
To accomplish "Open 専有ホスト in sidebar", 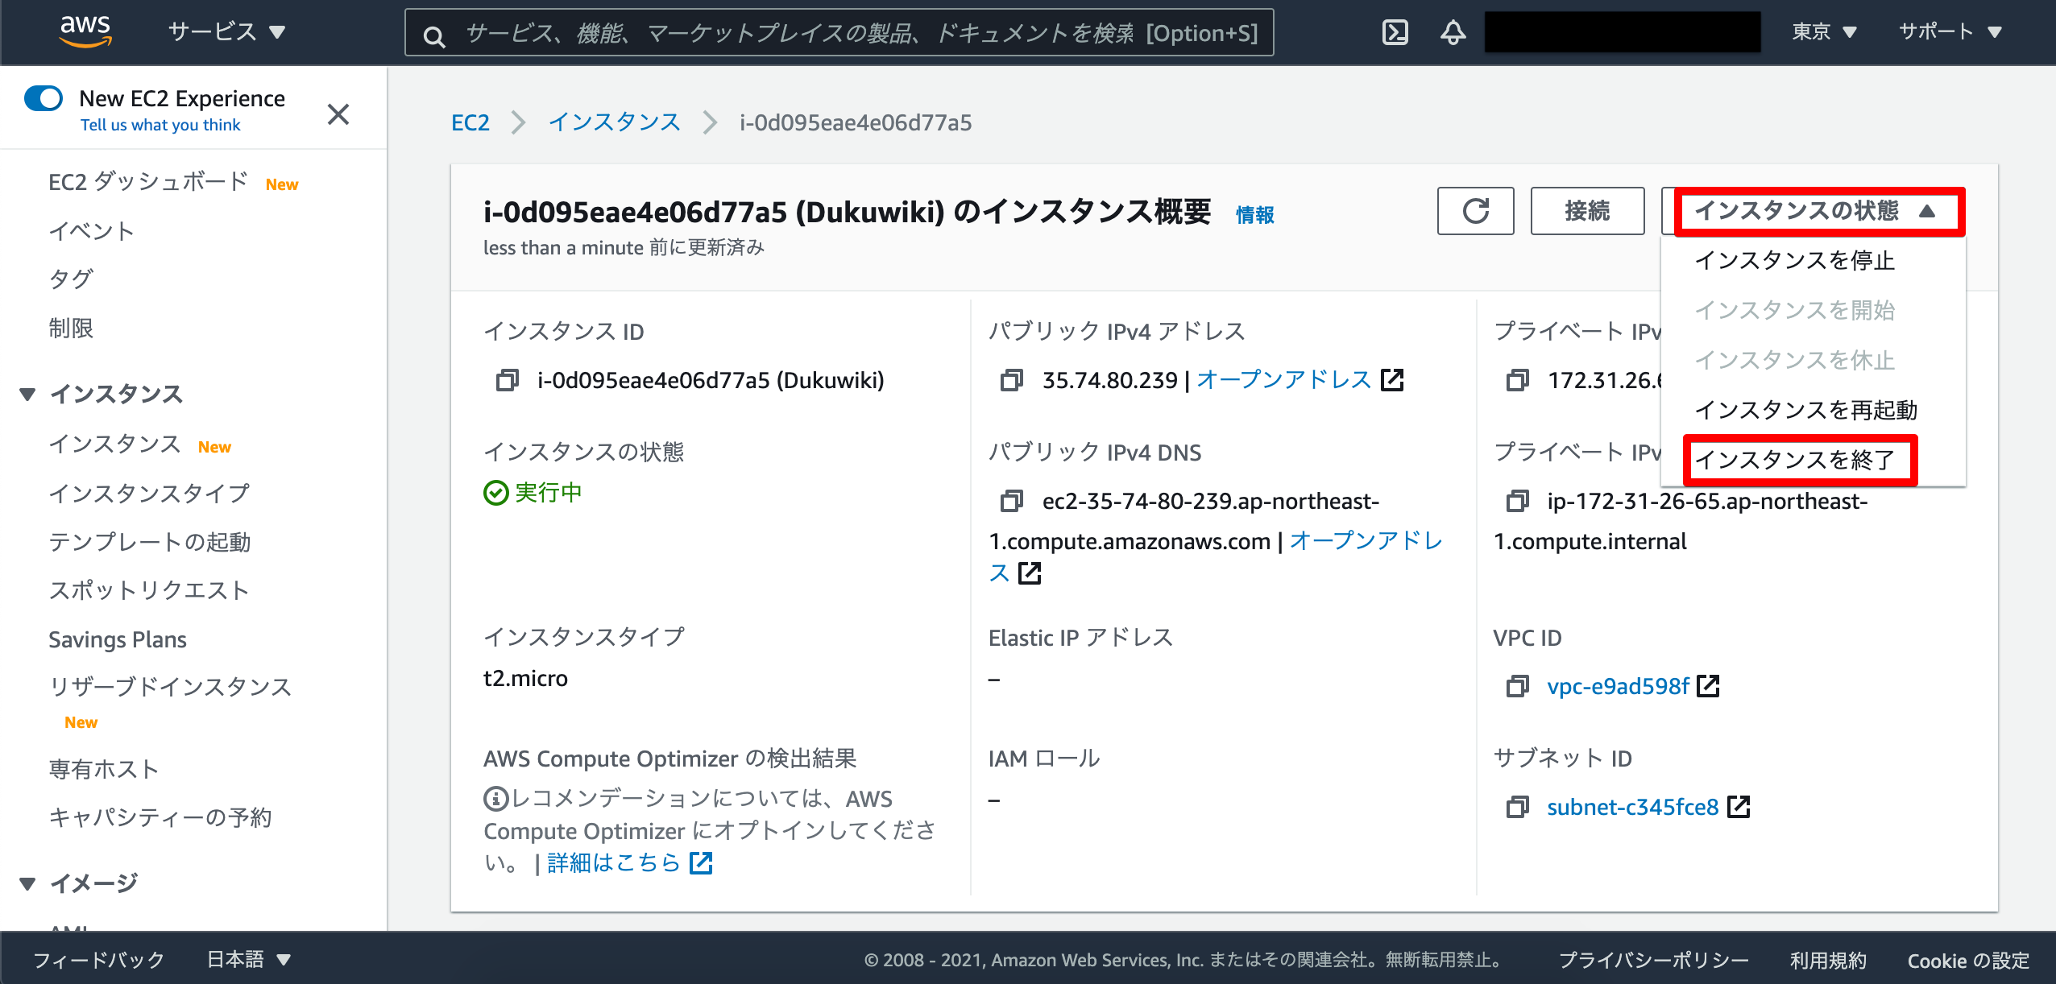I will [104, 769].
